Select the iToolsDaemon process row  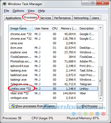53,57
